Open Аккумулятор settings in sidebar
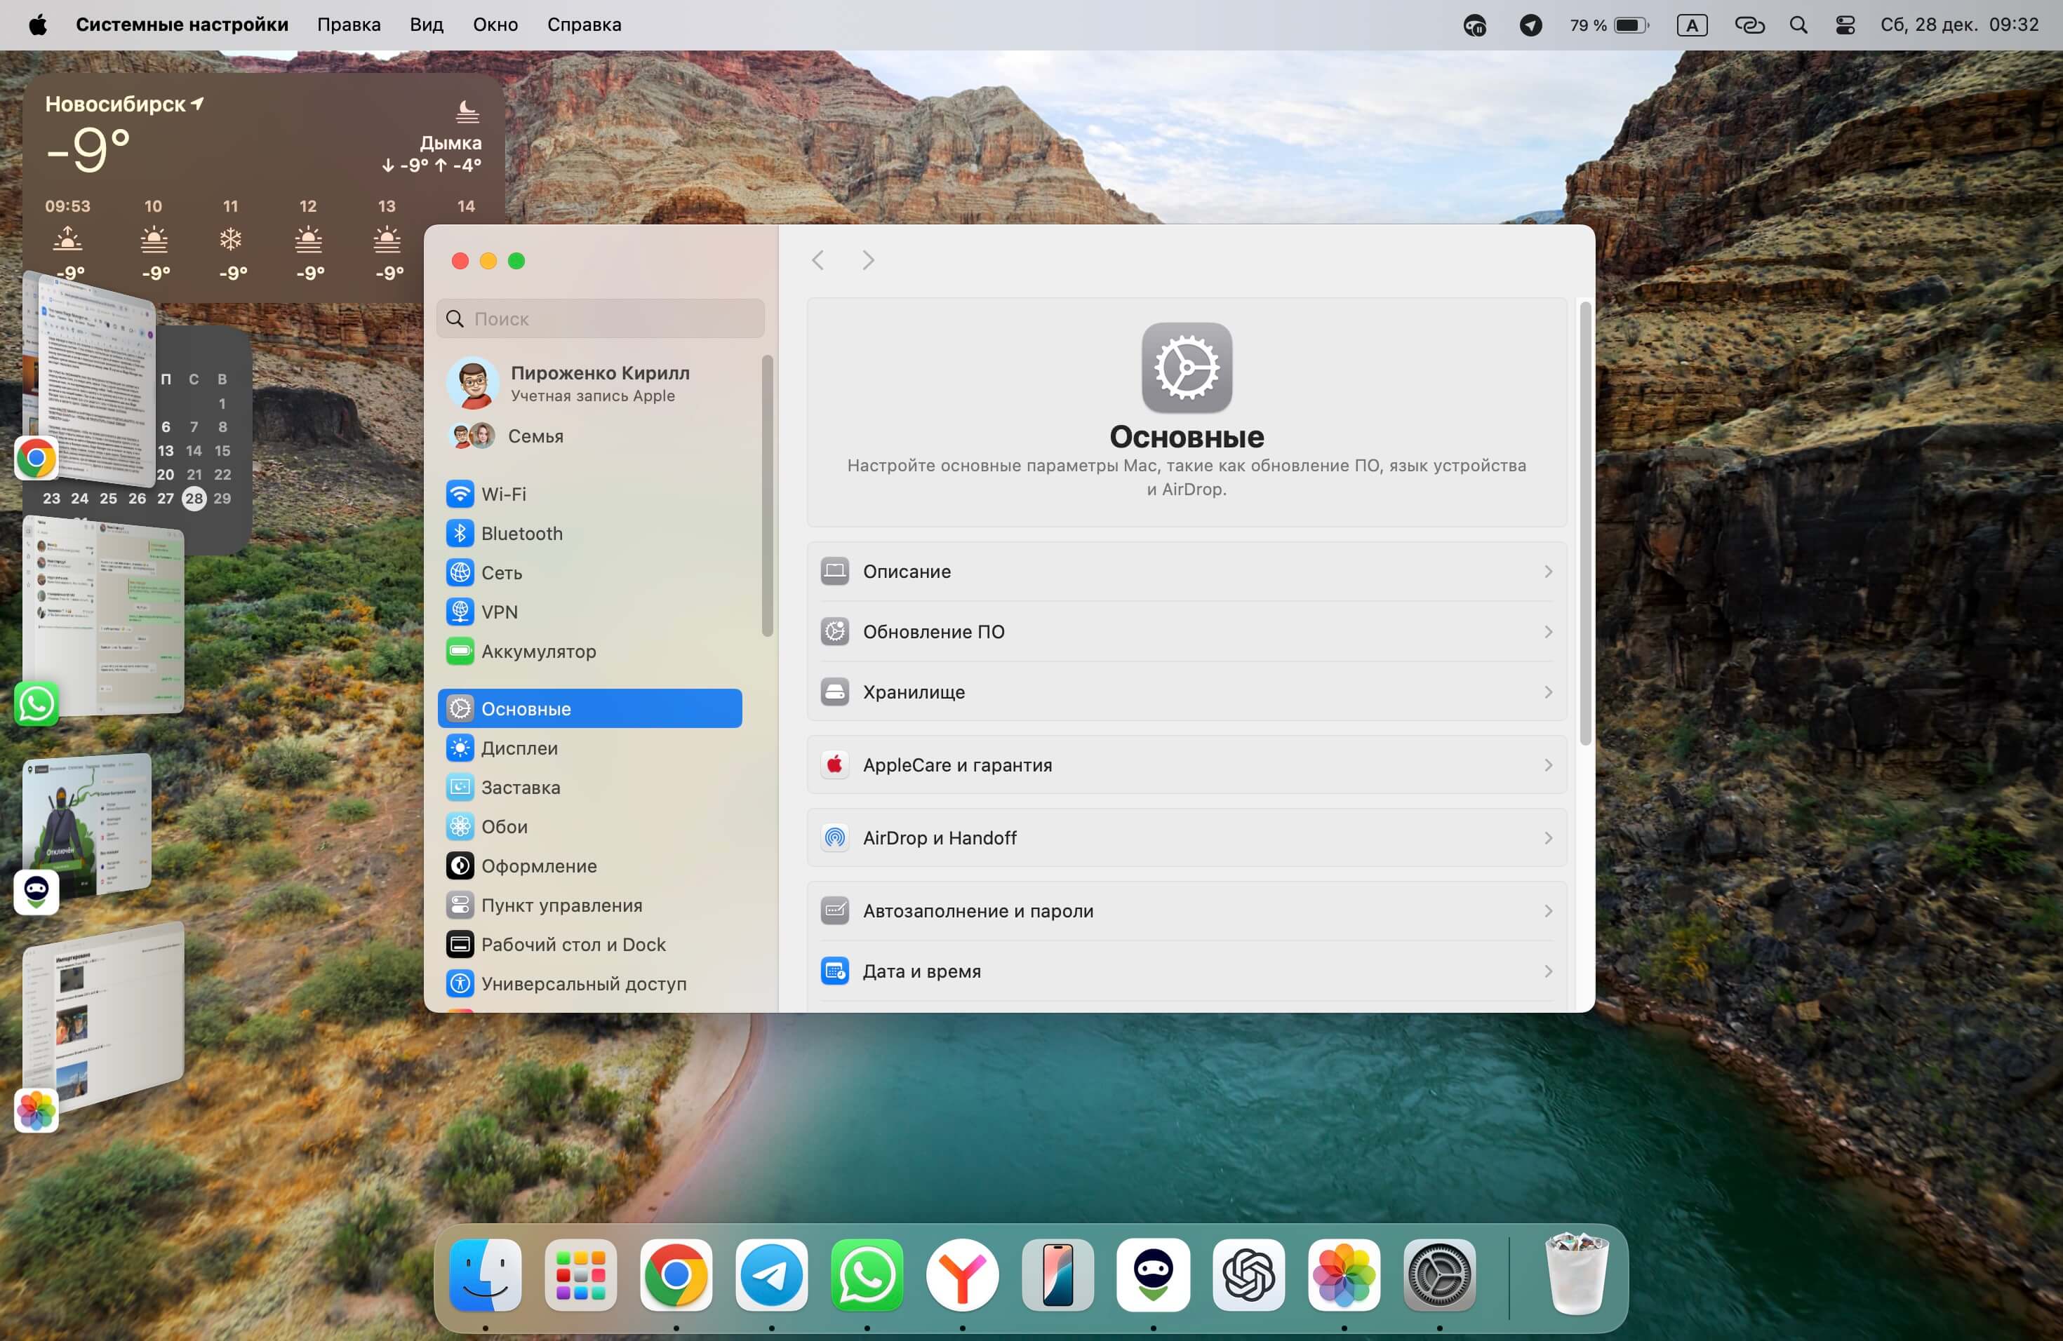 tap(538, 651)
